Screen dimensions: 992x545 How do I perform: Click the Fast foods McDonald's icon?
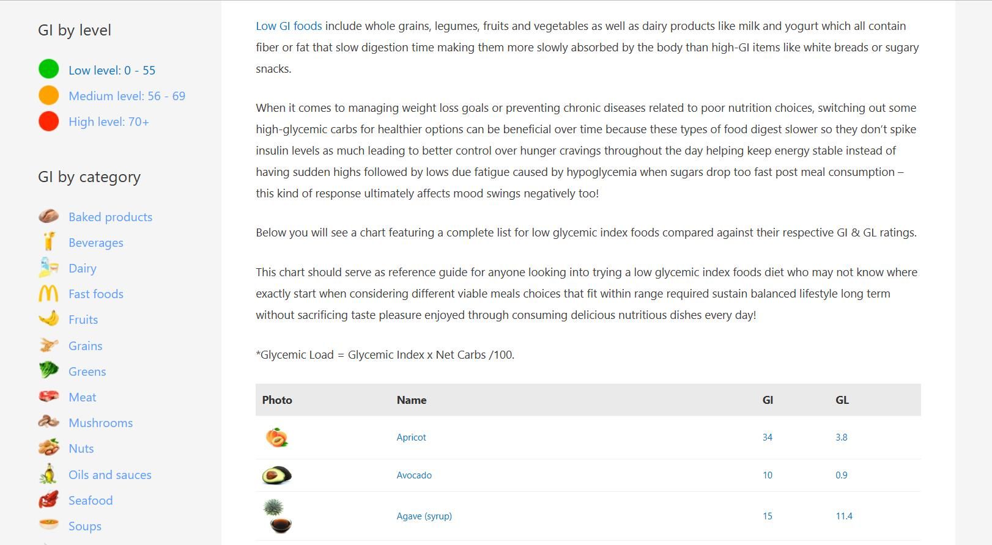48,294
